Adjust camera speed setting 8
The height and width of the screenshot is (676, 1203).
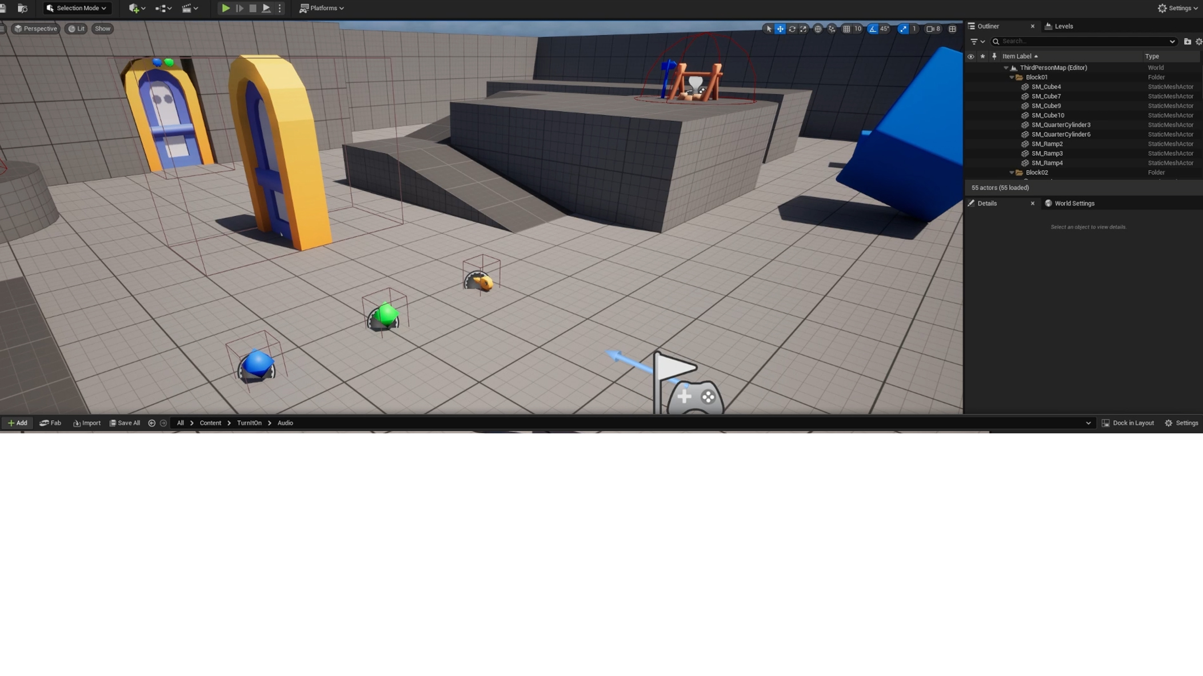(x=933, y=29)
